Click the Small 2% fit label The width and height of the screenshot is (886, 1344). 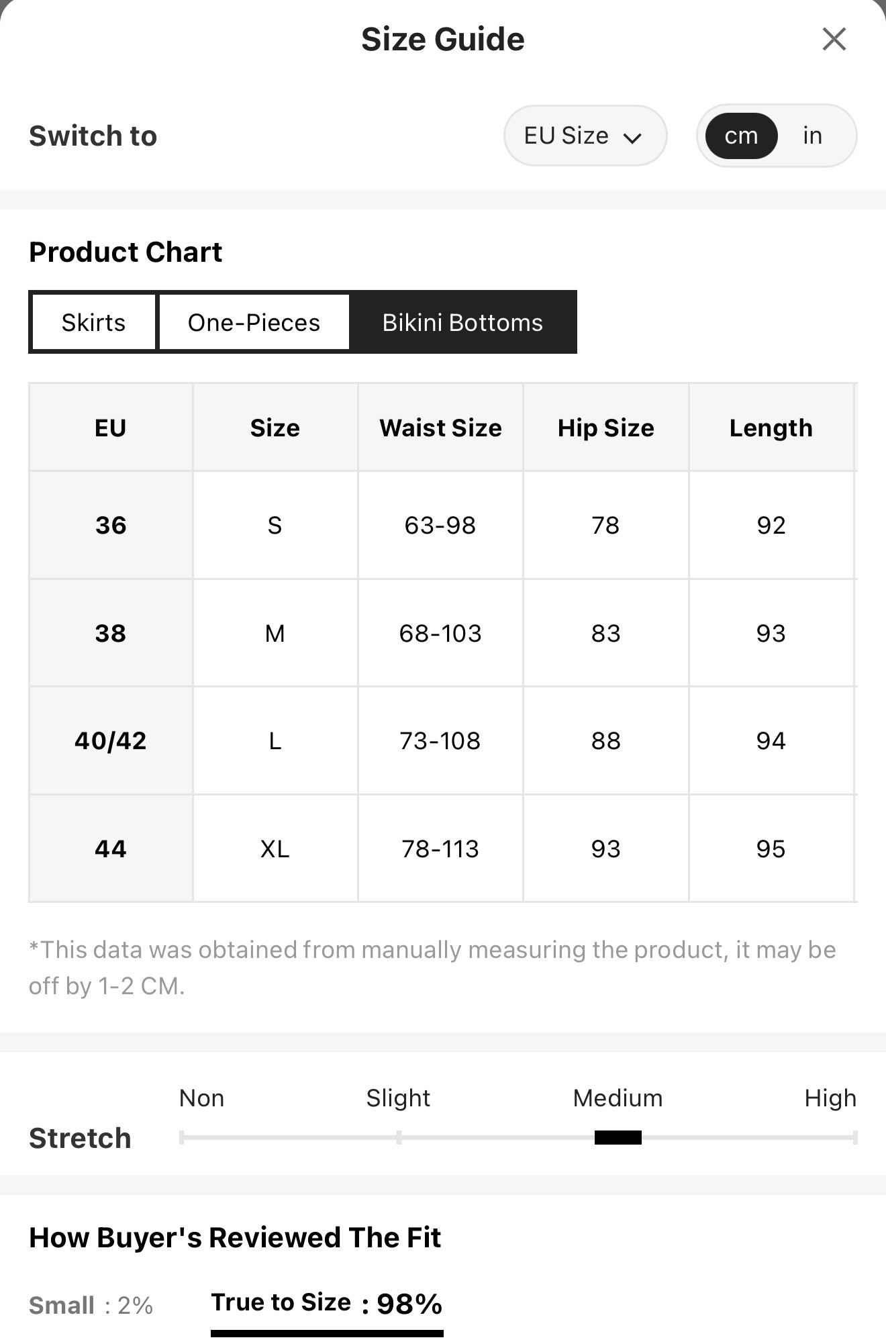coord(91,1305)
